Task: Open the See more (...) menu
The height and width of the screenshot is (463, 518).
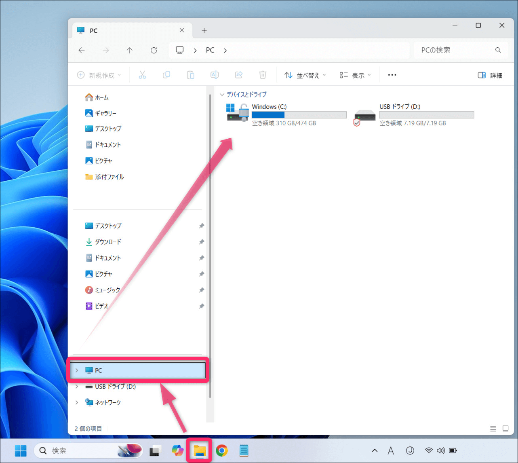Action: click(392, 75)
